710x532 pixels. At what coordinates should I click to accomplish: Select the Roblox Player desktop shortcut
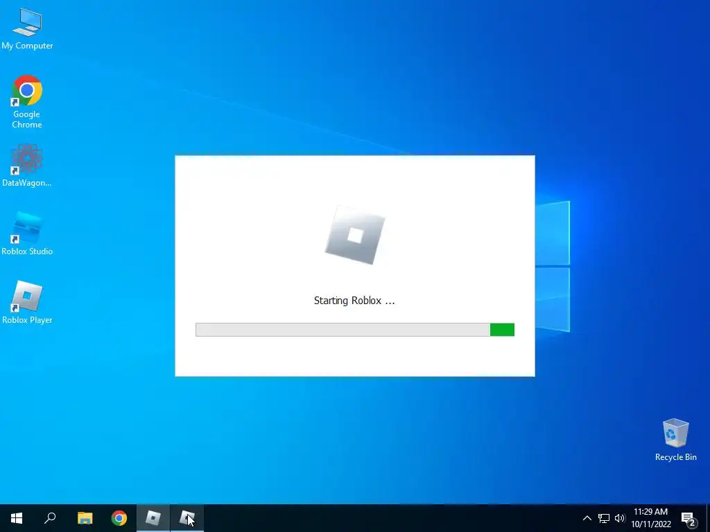27,302
